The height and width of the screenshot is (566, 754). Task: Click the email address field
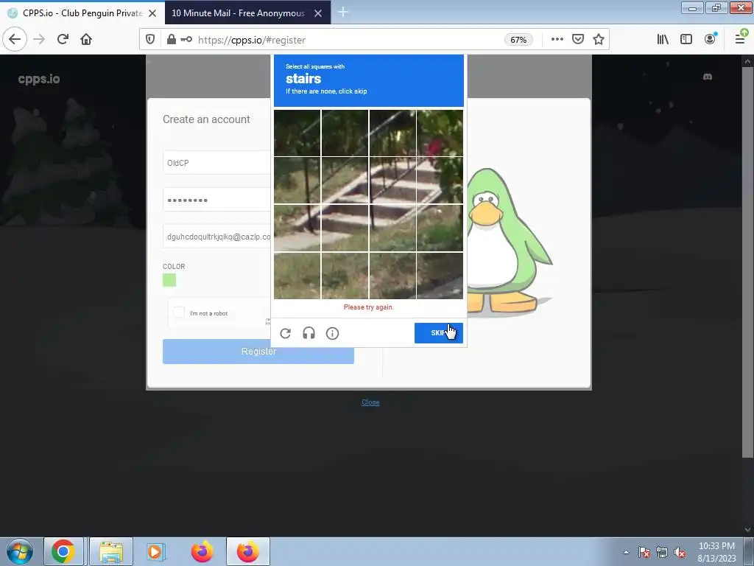tap(217, 237)
